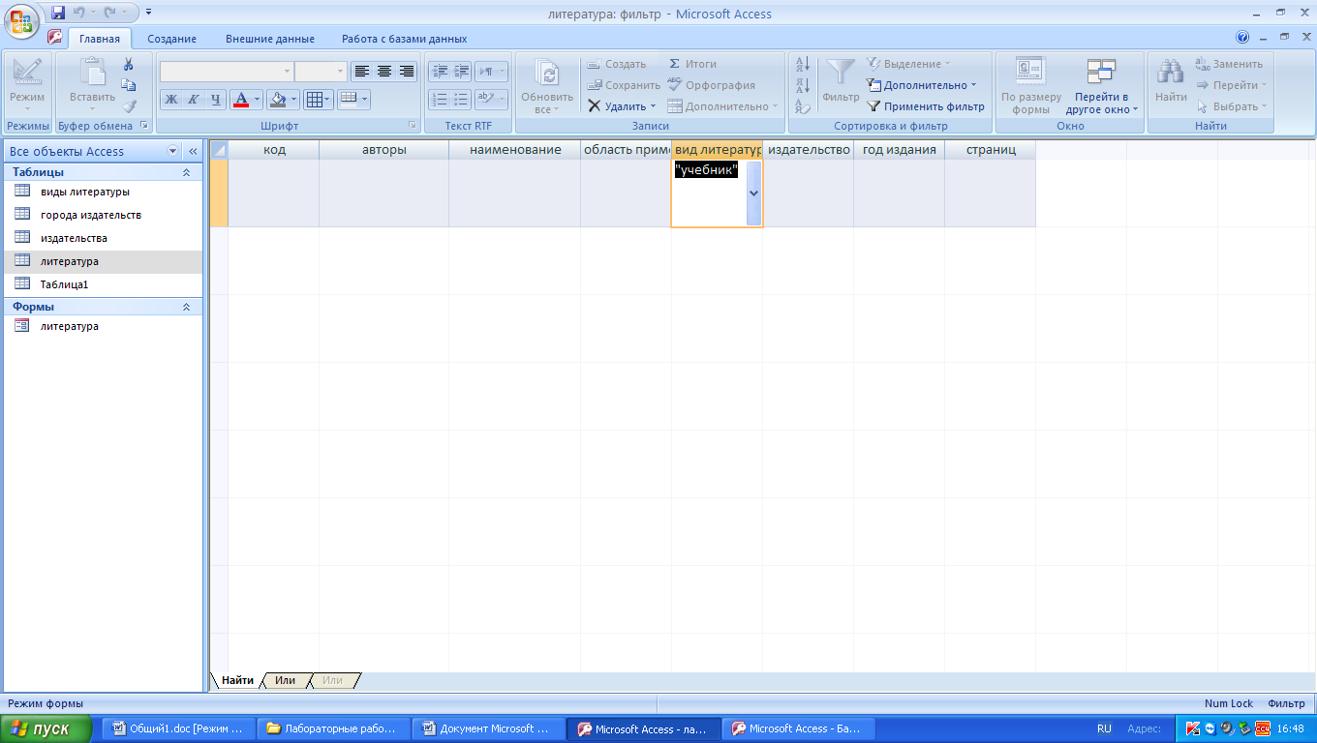The height and width of the screenshot is (743, 1317).
Task: Click the bulleted list icon
Action: click(461, 99)
